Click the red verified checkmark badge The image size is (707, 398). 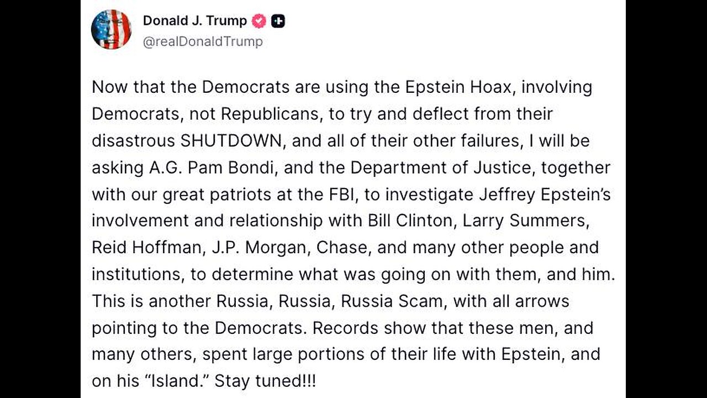[259, 22]
